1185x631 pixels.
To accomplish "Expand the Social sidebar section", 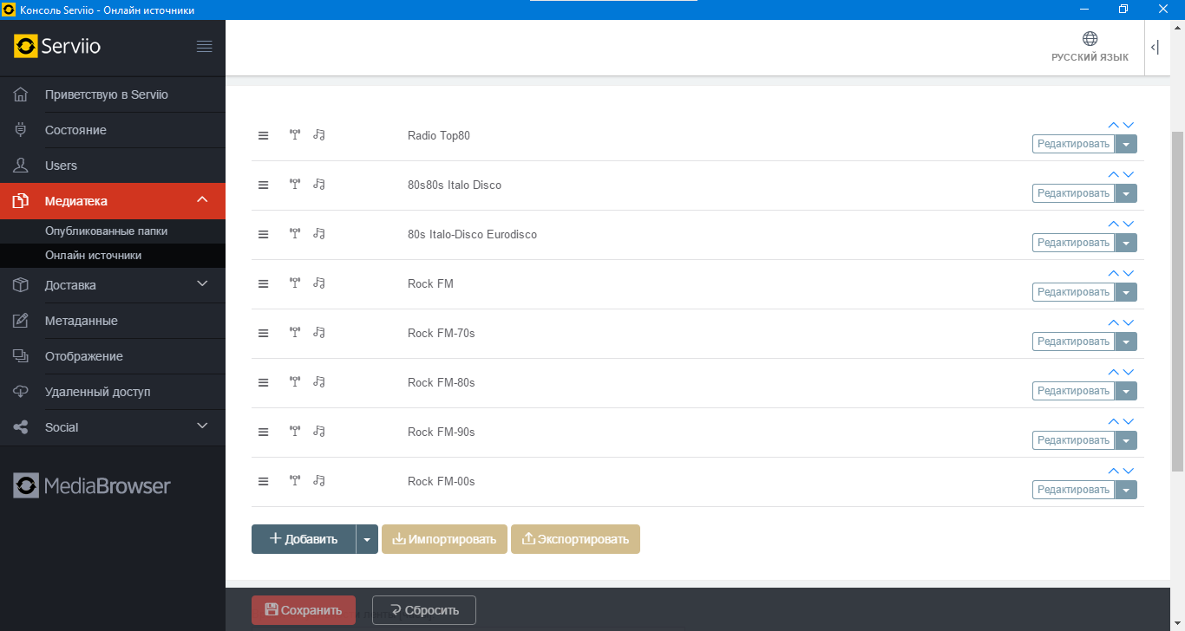I will 202,426.
